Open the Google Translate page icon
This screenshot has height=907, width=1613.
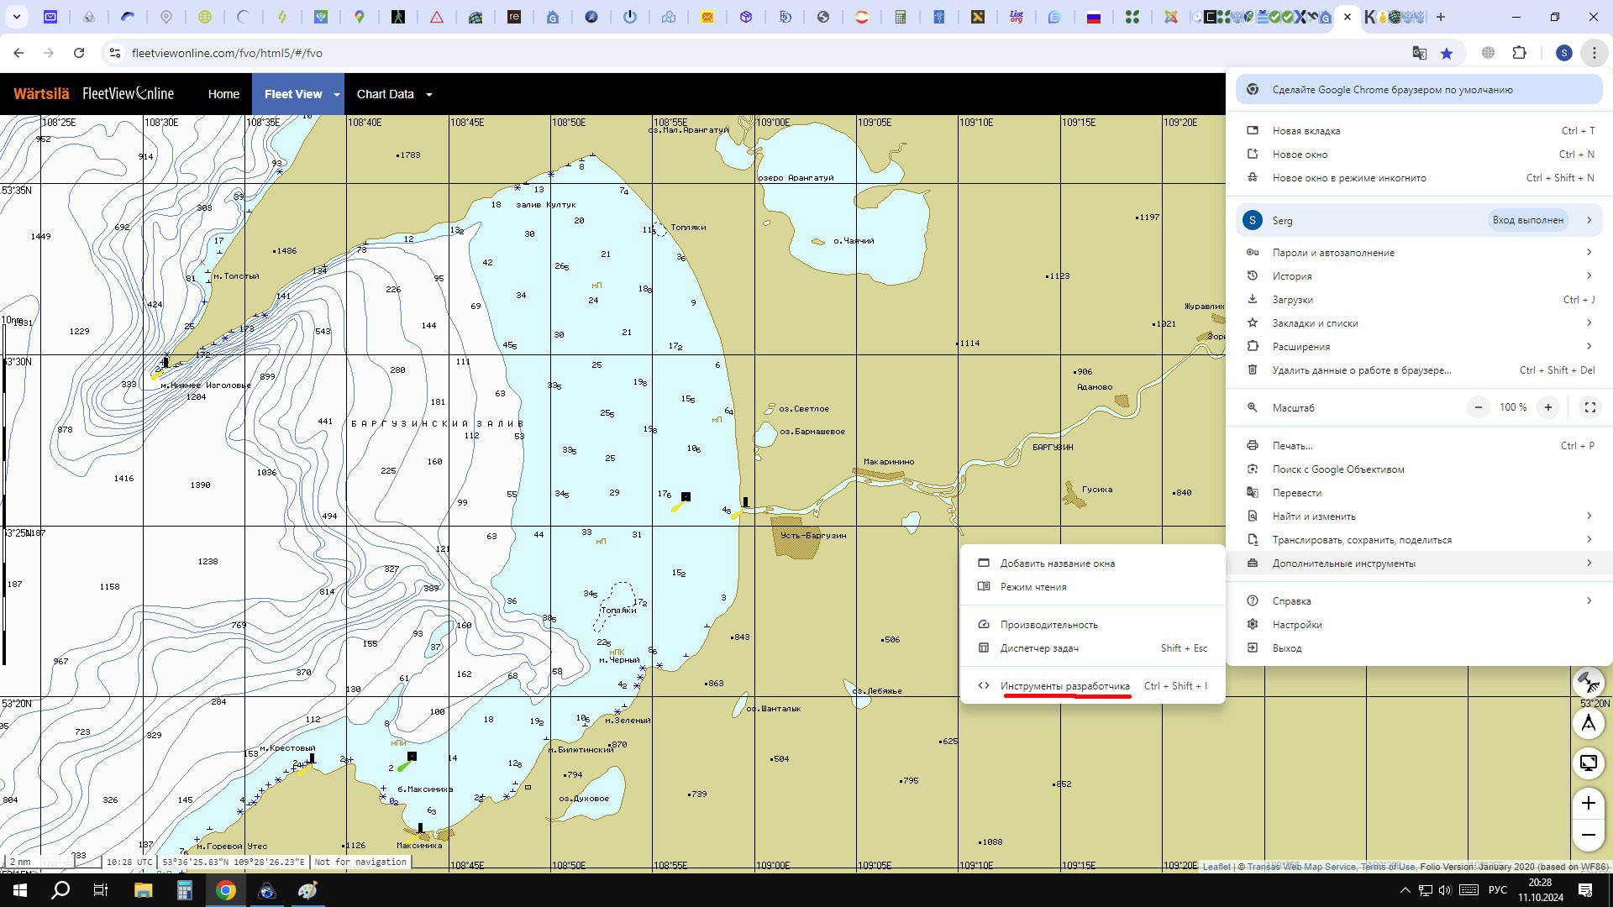[1420, 53]
